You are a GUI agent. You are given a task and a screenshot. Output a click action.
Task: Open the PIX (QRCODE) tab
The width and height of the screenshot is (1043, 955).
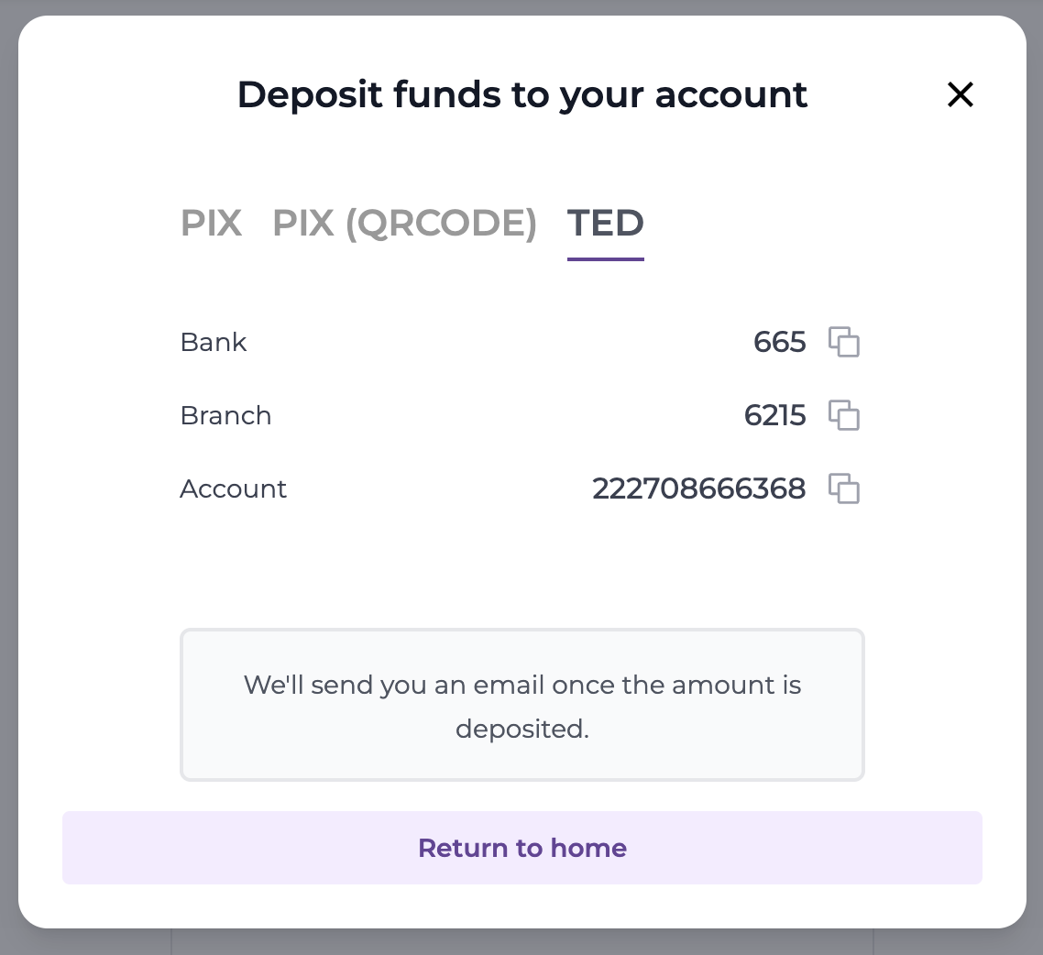click(x=405, y=223)
